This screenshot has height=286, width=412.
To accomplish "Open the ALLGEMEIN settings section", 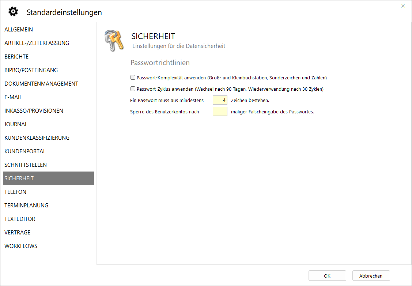I will point(19,30).
